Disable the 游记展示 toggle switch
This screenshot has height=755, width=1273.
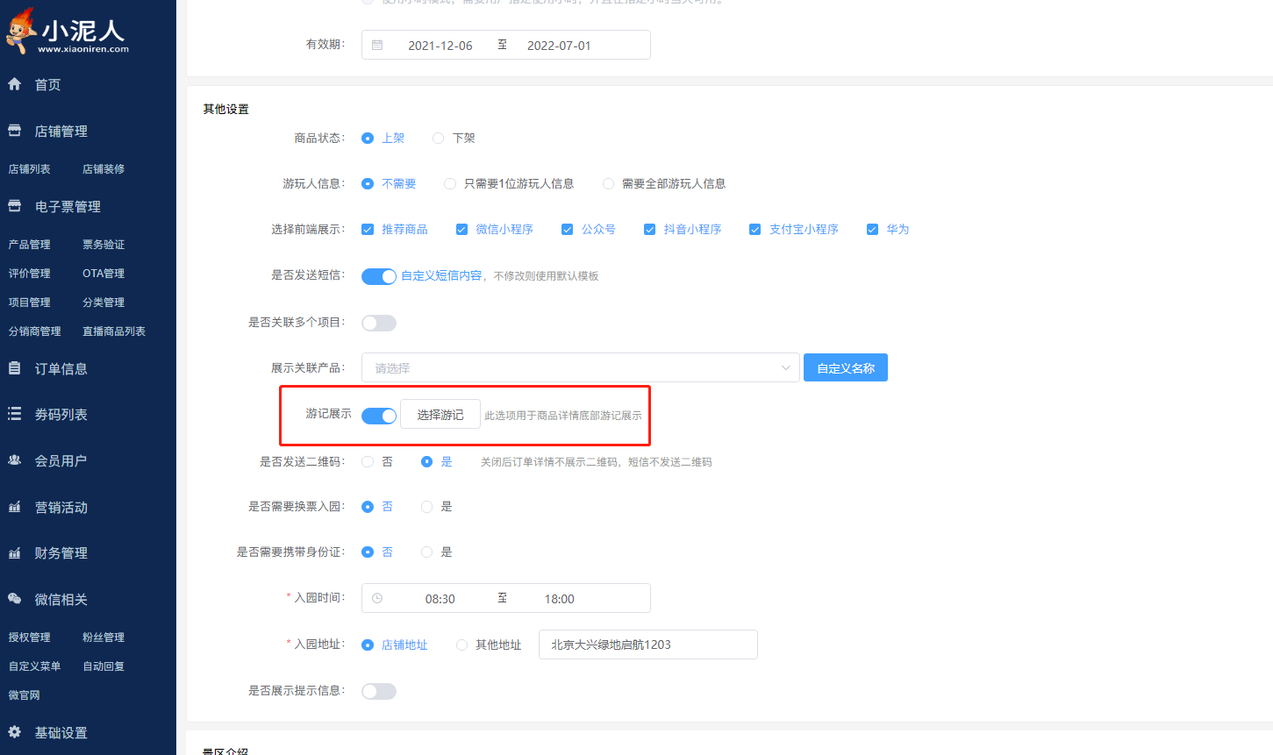tap(378, 415)
